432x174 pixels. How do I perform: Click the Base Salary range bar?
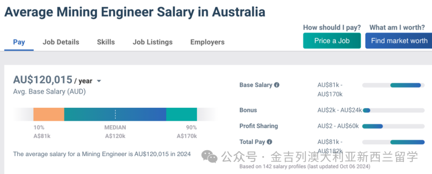point(394,85)
